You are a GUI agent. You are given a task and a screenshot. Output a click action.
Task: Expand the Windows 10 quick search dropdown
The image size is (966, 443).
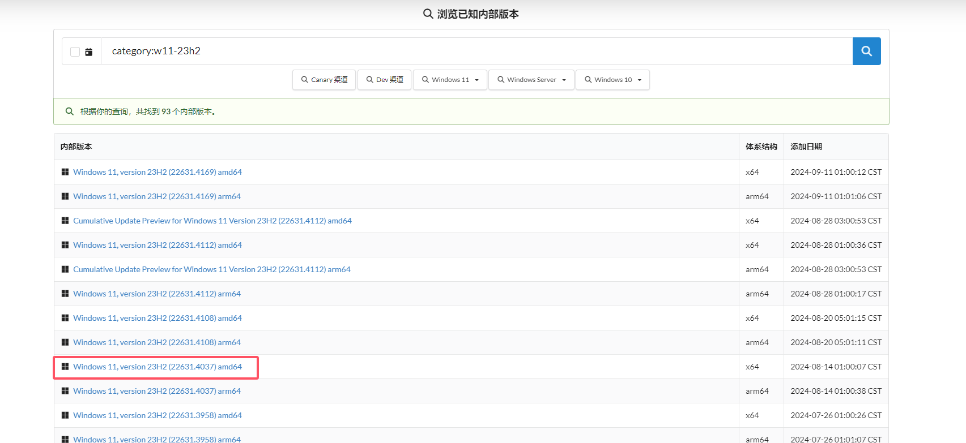pos(612,80)
